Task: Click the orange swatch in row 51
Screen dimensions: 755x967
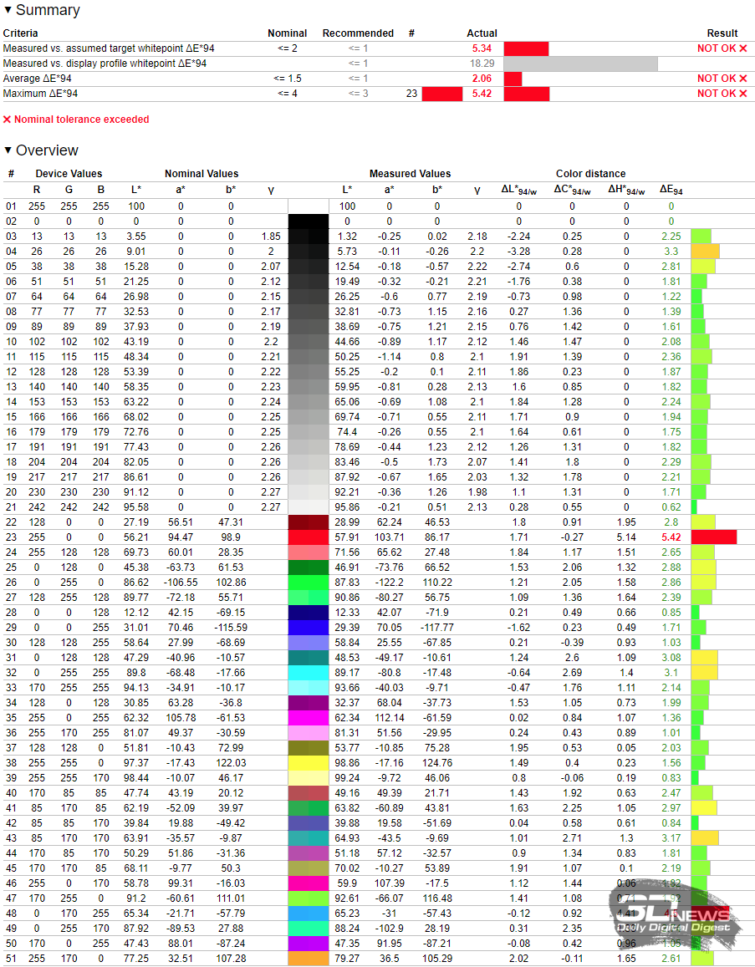Action: [x=309, y=959]
